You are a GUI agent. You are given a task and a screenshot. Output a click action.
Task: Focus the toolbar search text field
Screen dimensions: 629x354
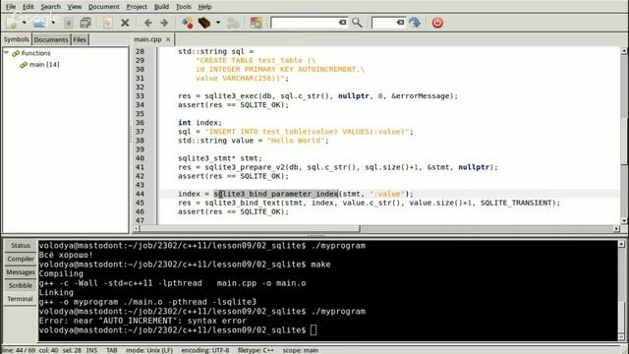tap(304, 23)
